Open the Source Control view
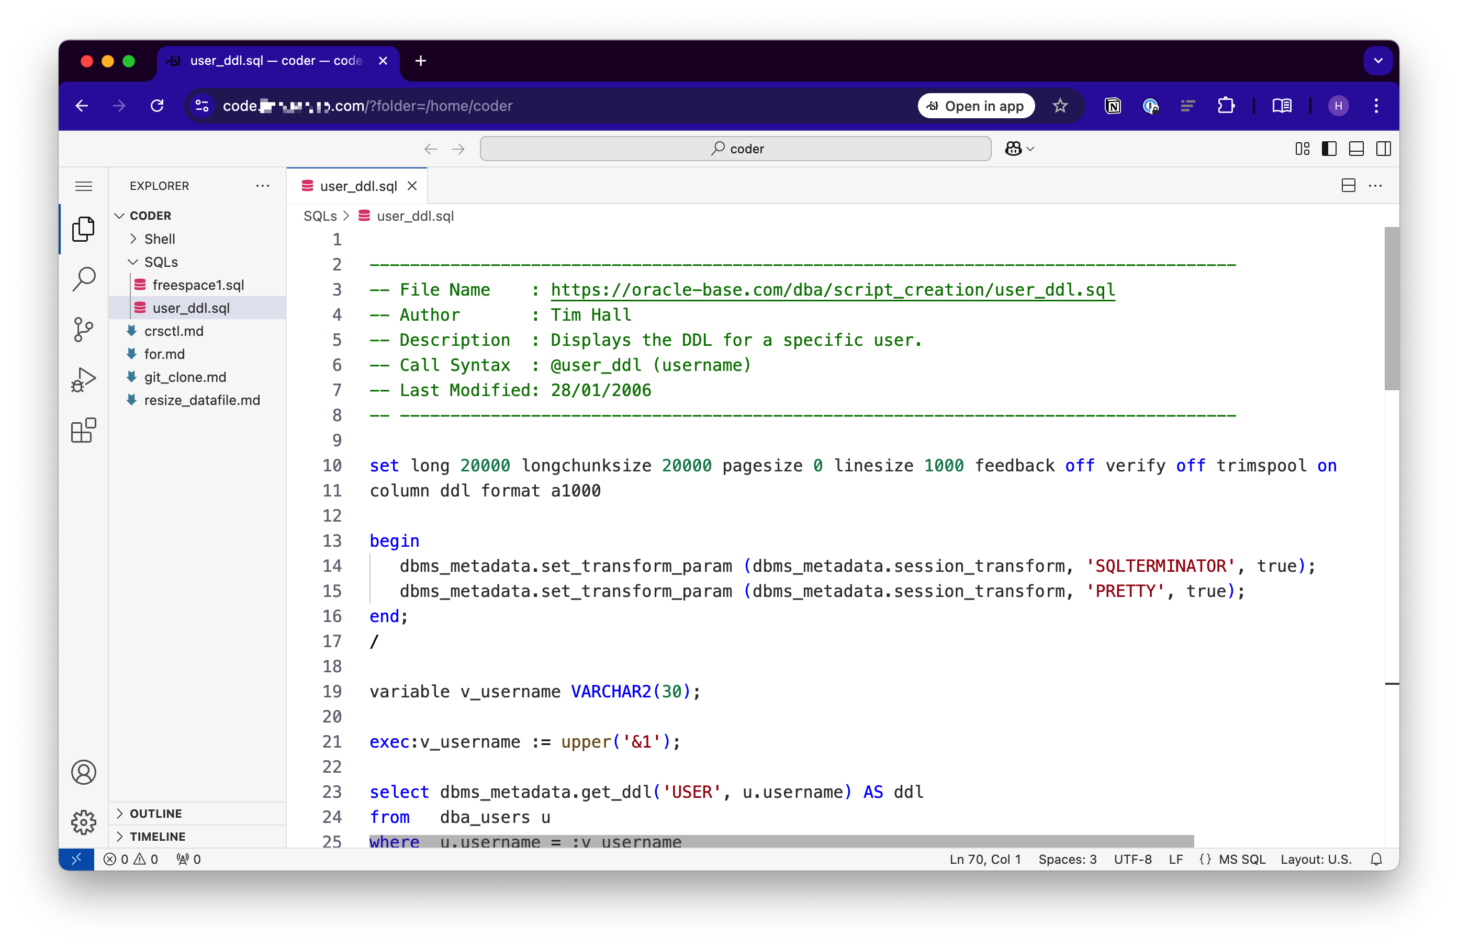The width and height of the screenshot is (1458, 948). [x=84, y=330]
